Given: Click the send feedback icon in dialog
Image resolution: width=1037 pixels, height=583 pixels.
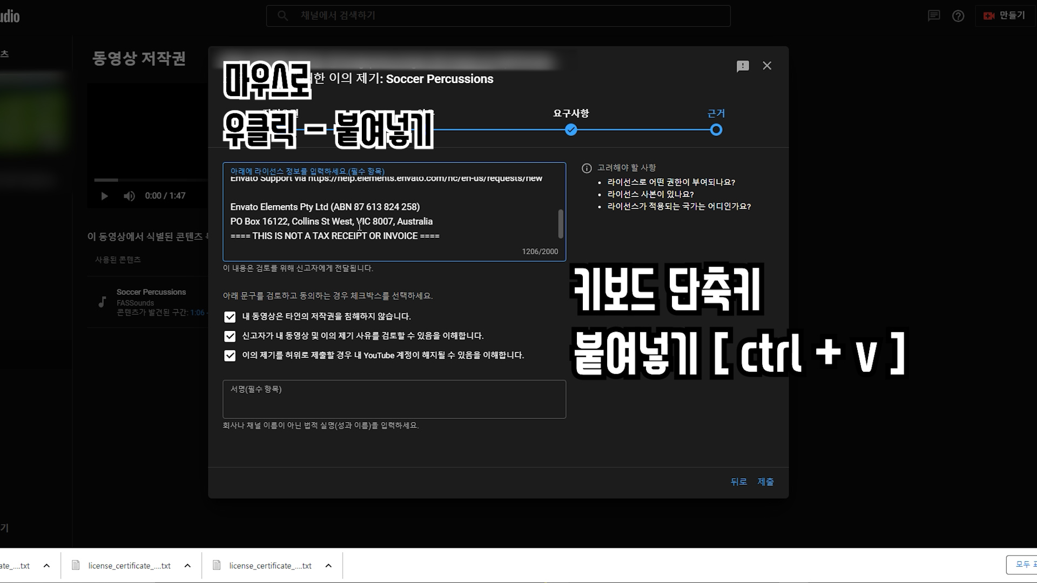Looking at the screenshot, I should coord(743,66).
